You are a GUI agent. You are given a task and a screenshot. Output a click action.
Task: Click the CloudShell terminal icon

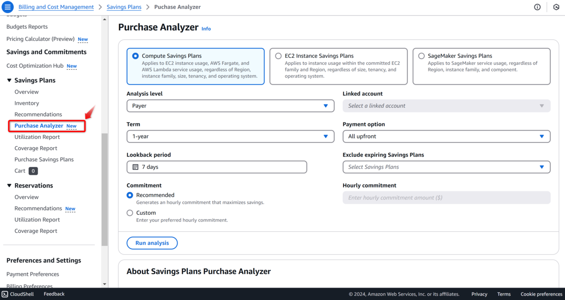(x=5, y=294)
